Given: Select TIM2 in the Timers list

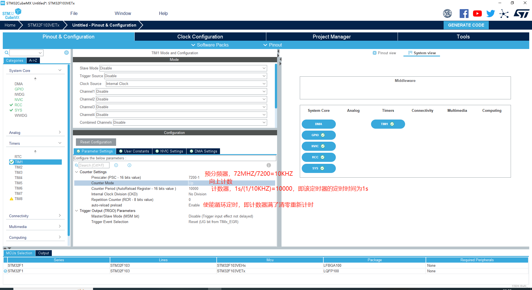Looking at the screenshot, I should (x=19, y=167).
